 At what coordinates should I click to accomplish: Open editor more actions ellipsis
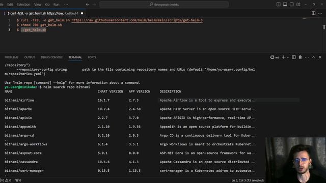(320, 13)
